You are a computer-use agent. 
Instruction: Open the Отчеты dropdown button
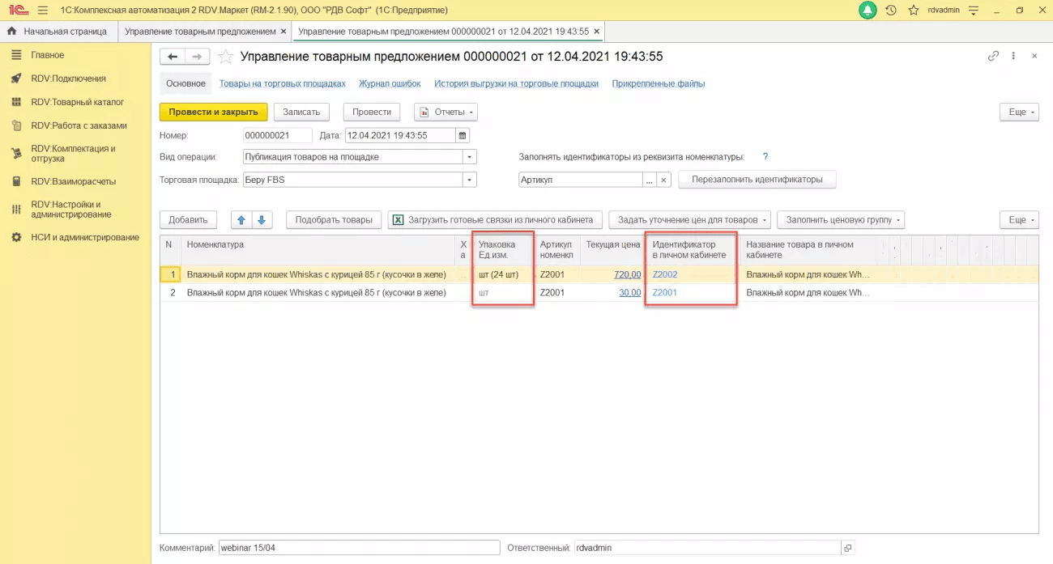tap(446, 112)
